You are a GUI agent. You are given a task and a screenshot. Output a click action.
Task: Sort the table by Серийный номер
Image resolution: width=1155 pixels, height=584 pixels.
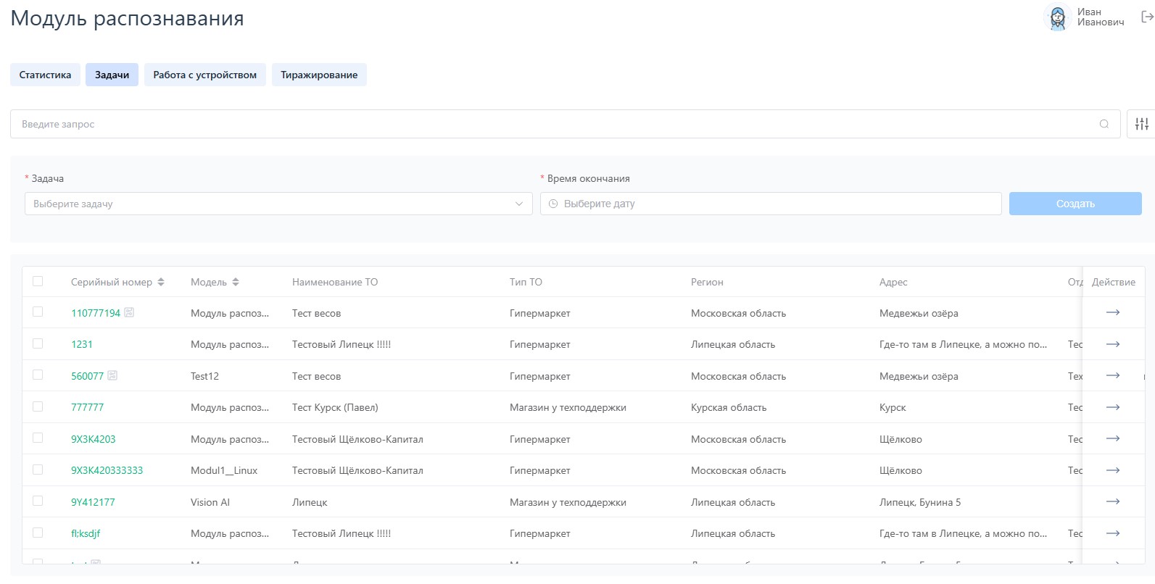click(161, 282)
